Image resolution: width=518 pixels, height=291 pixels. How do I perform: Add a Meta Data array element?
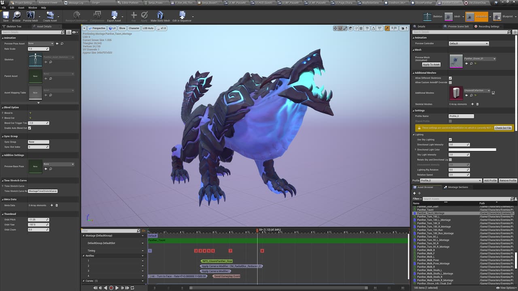click(51, 205)
